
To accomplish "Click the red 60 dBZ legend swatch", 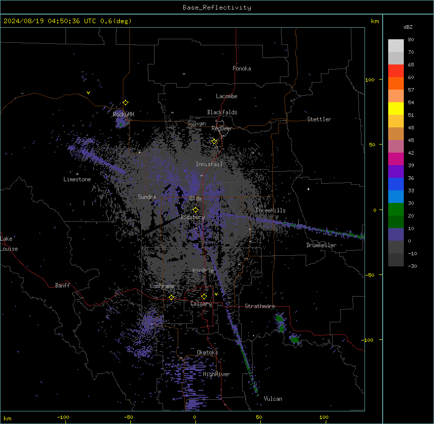I will pyautogui.click(x=396, y=71).
